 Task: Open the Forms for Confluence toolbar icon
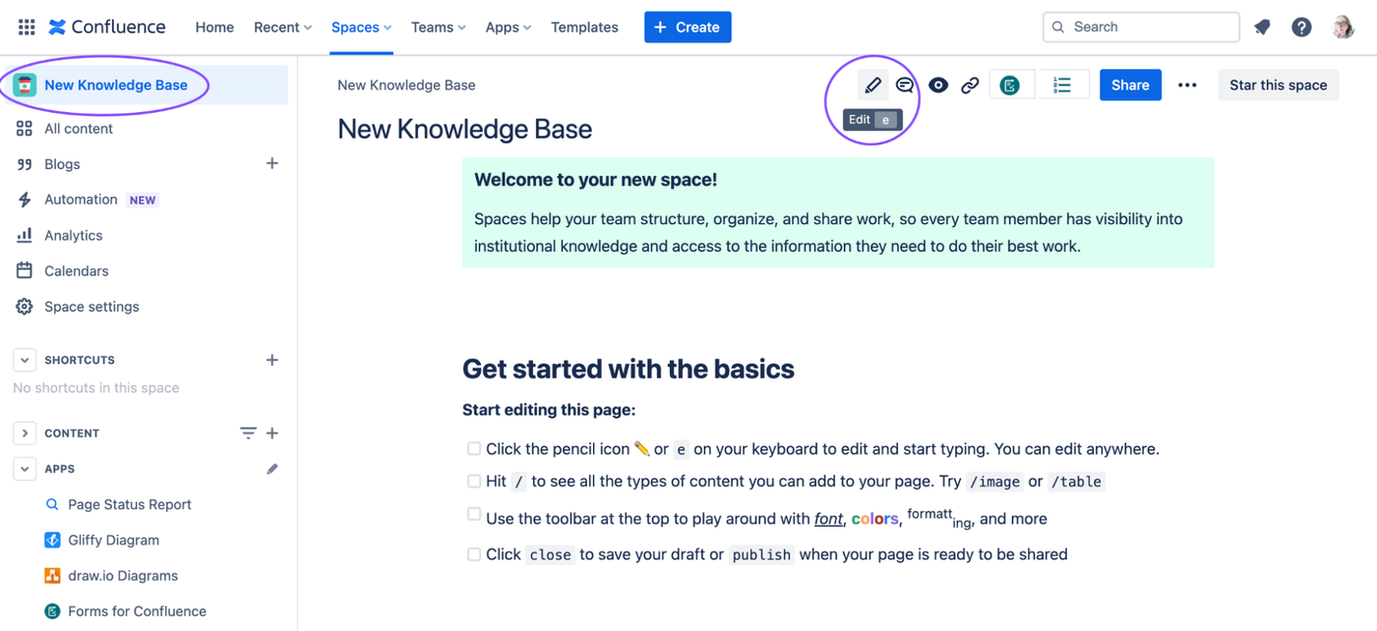tap(1010, 86)
